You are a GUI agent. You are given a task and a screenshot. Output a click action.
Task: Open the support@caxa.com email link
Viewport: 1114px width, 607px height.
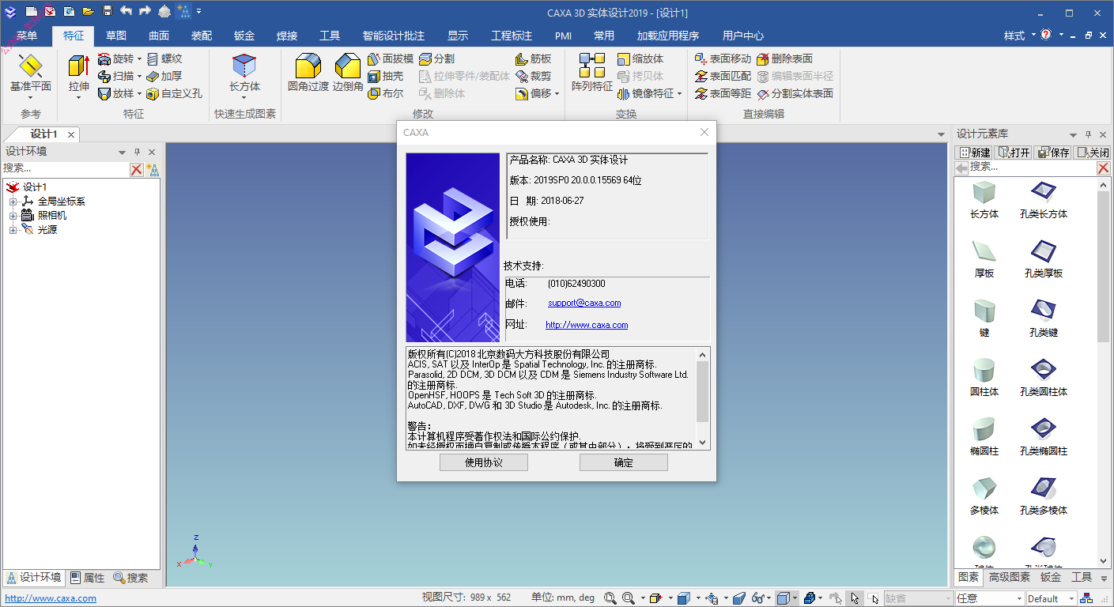coord(584,303)
